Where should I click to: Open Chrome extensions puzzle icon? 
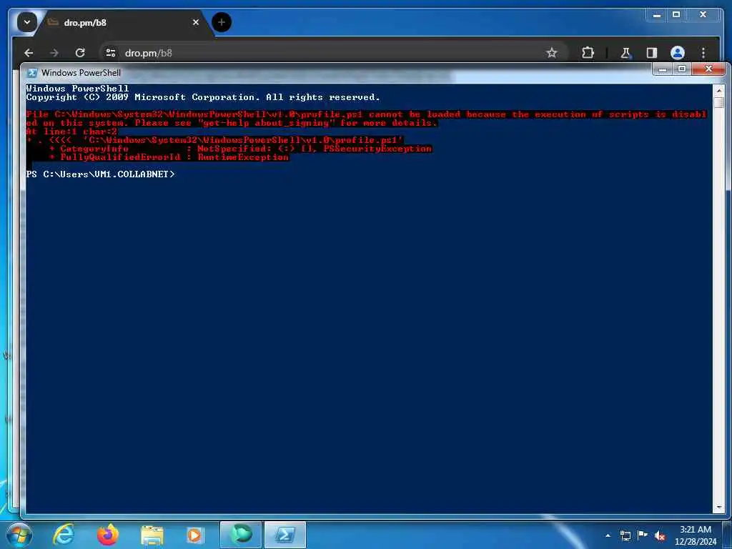588,53
